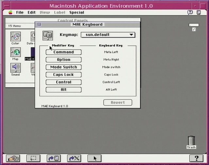Viewport: 209px width, 165px height.
Task: Click the Control Left keyboard key text
Action: [x=111, y=82]
